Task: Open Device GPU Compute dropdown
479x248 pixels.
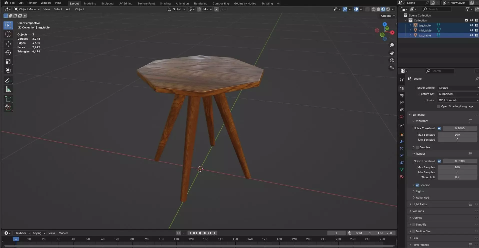Action: pos(458,100)
